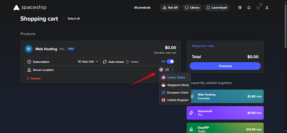
Task: Open the 30 days trial subscription dropdown
Action: point(88,61)
